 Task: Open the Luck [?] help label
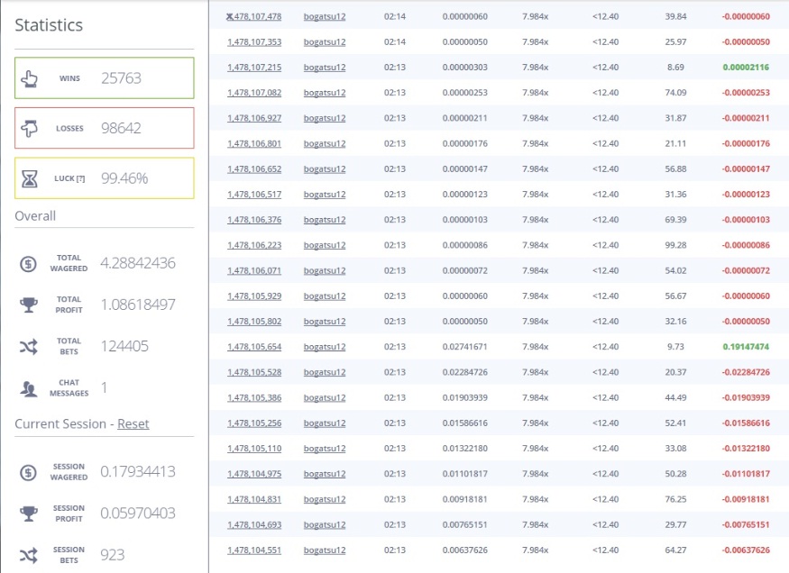(69, 178)
